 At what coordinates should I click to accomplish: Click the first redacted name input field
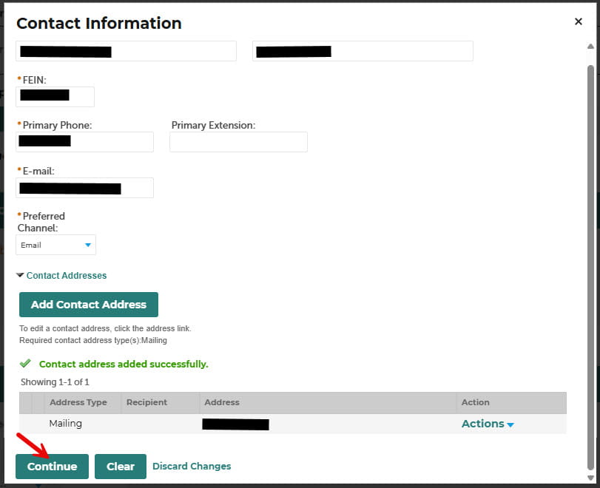[x=126, y=51]
